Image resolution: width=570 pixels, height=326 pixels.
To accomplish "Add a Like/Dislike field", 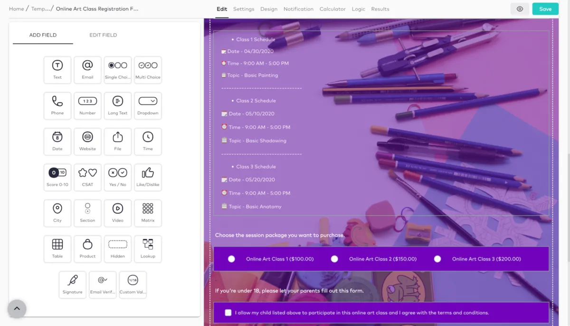I will point(148,177).
